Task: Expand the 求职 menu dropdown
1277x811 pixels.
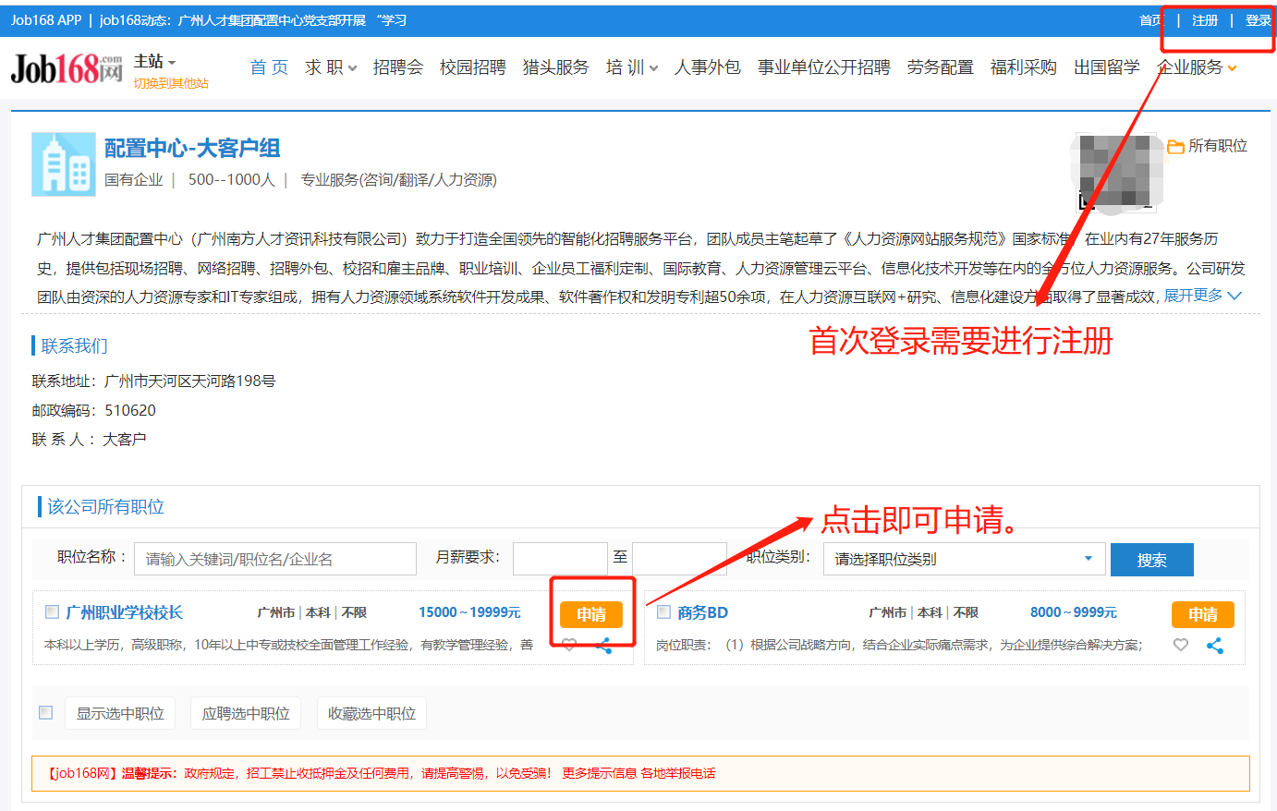Action: coord(331,67)
